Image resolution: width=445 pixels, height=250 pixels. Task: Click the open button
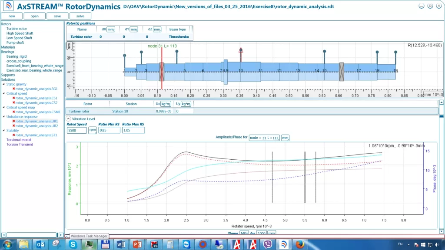(35, 16)
